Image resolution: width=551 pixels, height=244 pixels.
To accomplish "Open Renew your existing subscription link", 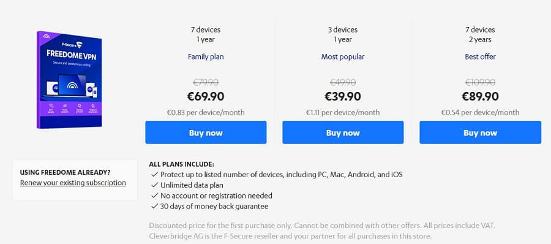I will click(x=73, y=183).
